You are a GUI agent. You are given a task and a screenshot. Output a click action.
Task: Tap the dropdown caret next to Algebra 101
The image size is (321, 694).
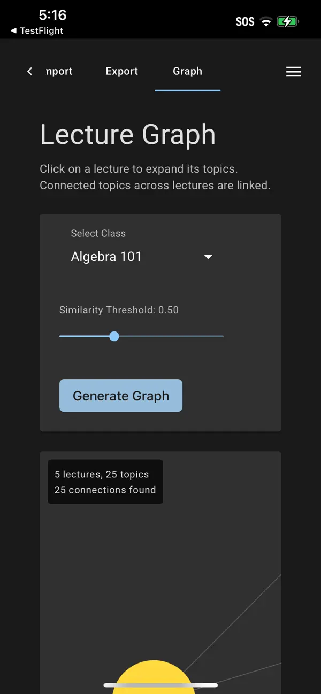[208, 257]
